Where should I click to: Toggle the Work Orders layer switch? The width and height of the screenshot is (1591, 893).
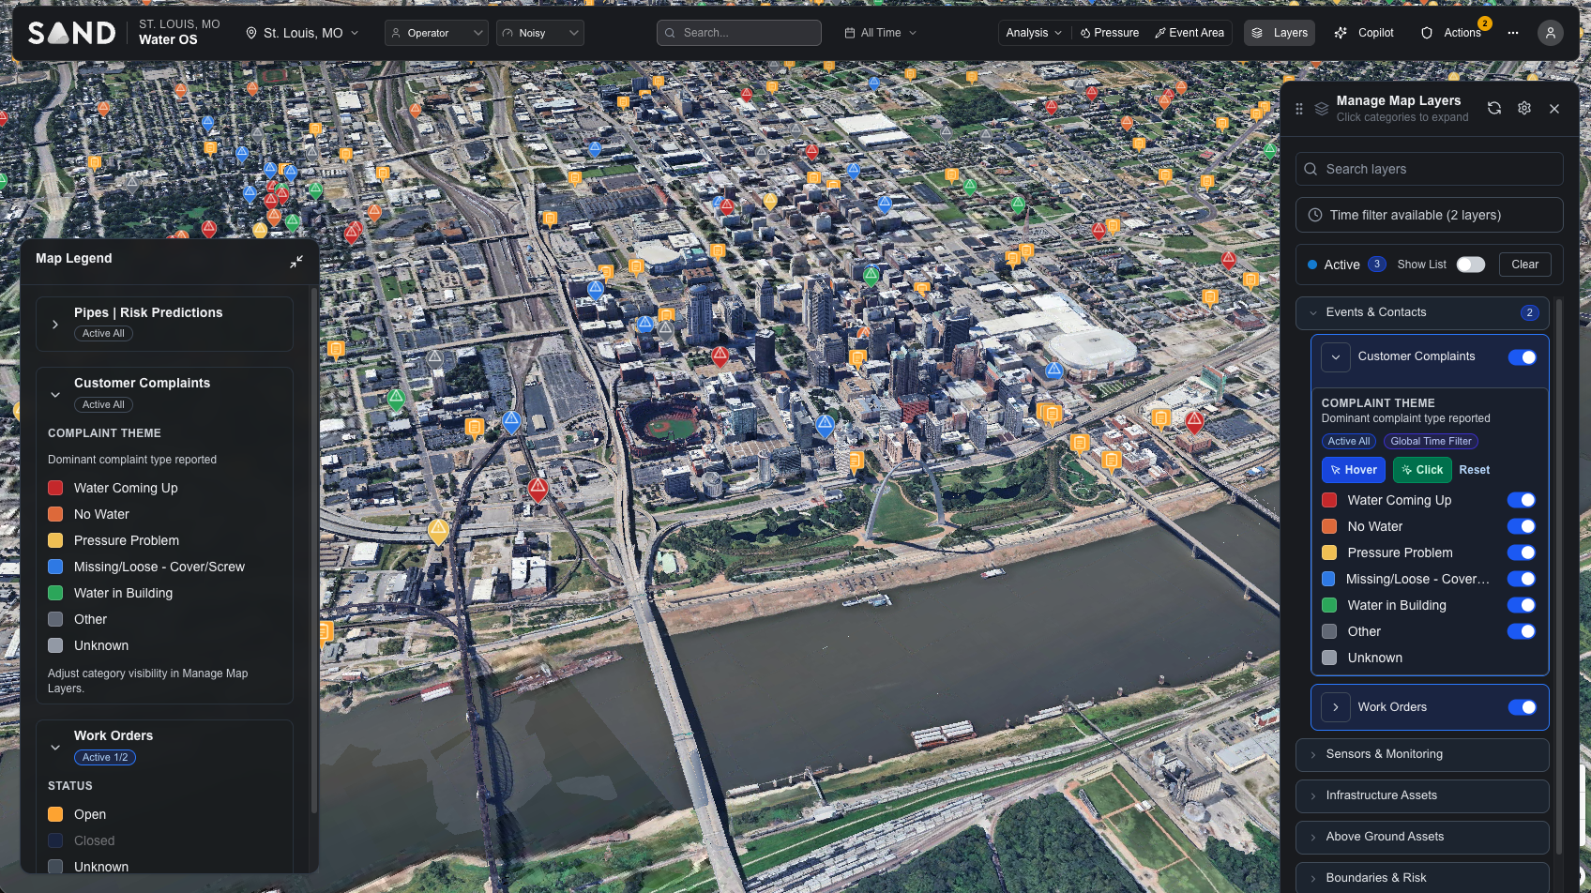(1522, 707)
